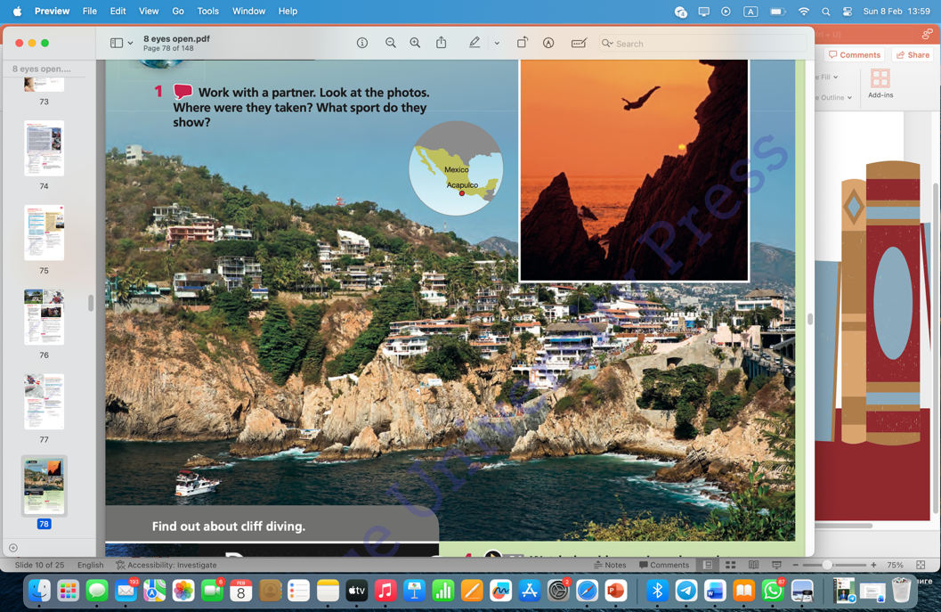Activate the highlight pen tool

click(x=475, y=43)
